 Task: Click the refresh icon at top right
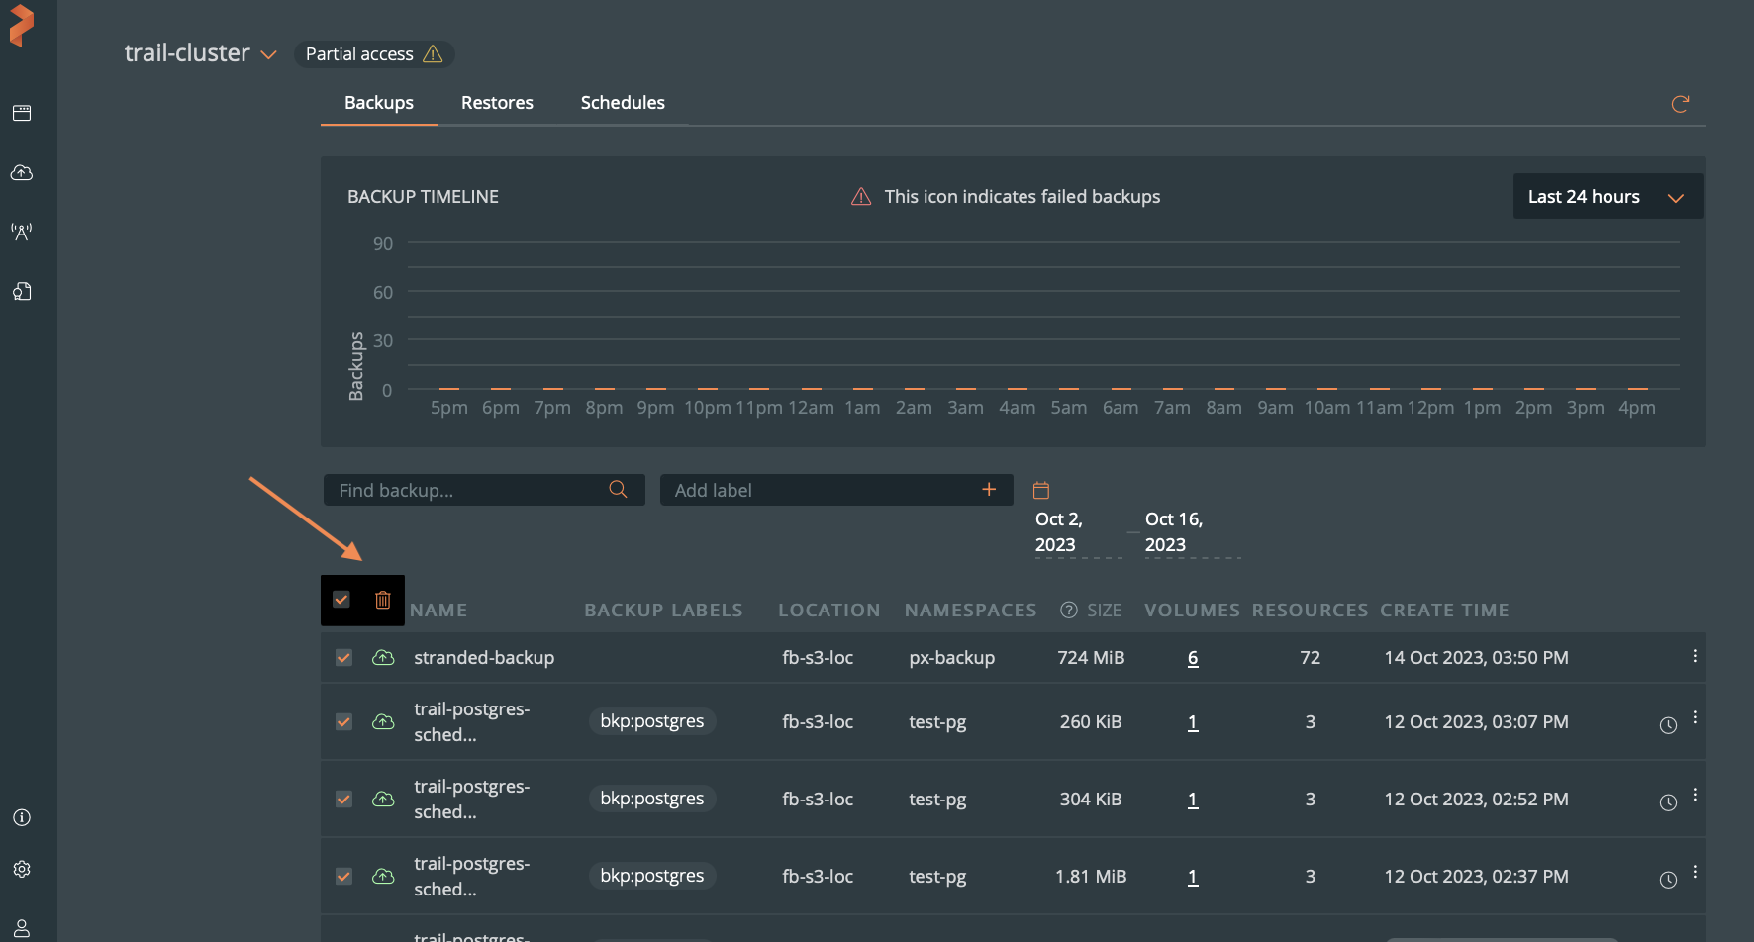(1680, 104)
